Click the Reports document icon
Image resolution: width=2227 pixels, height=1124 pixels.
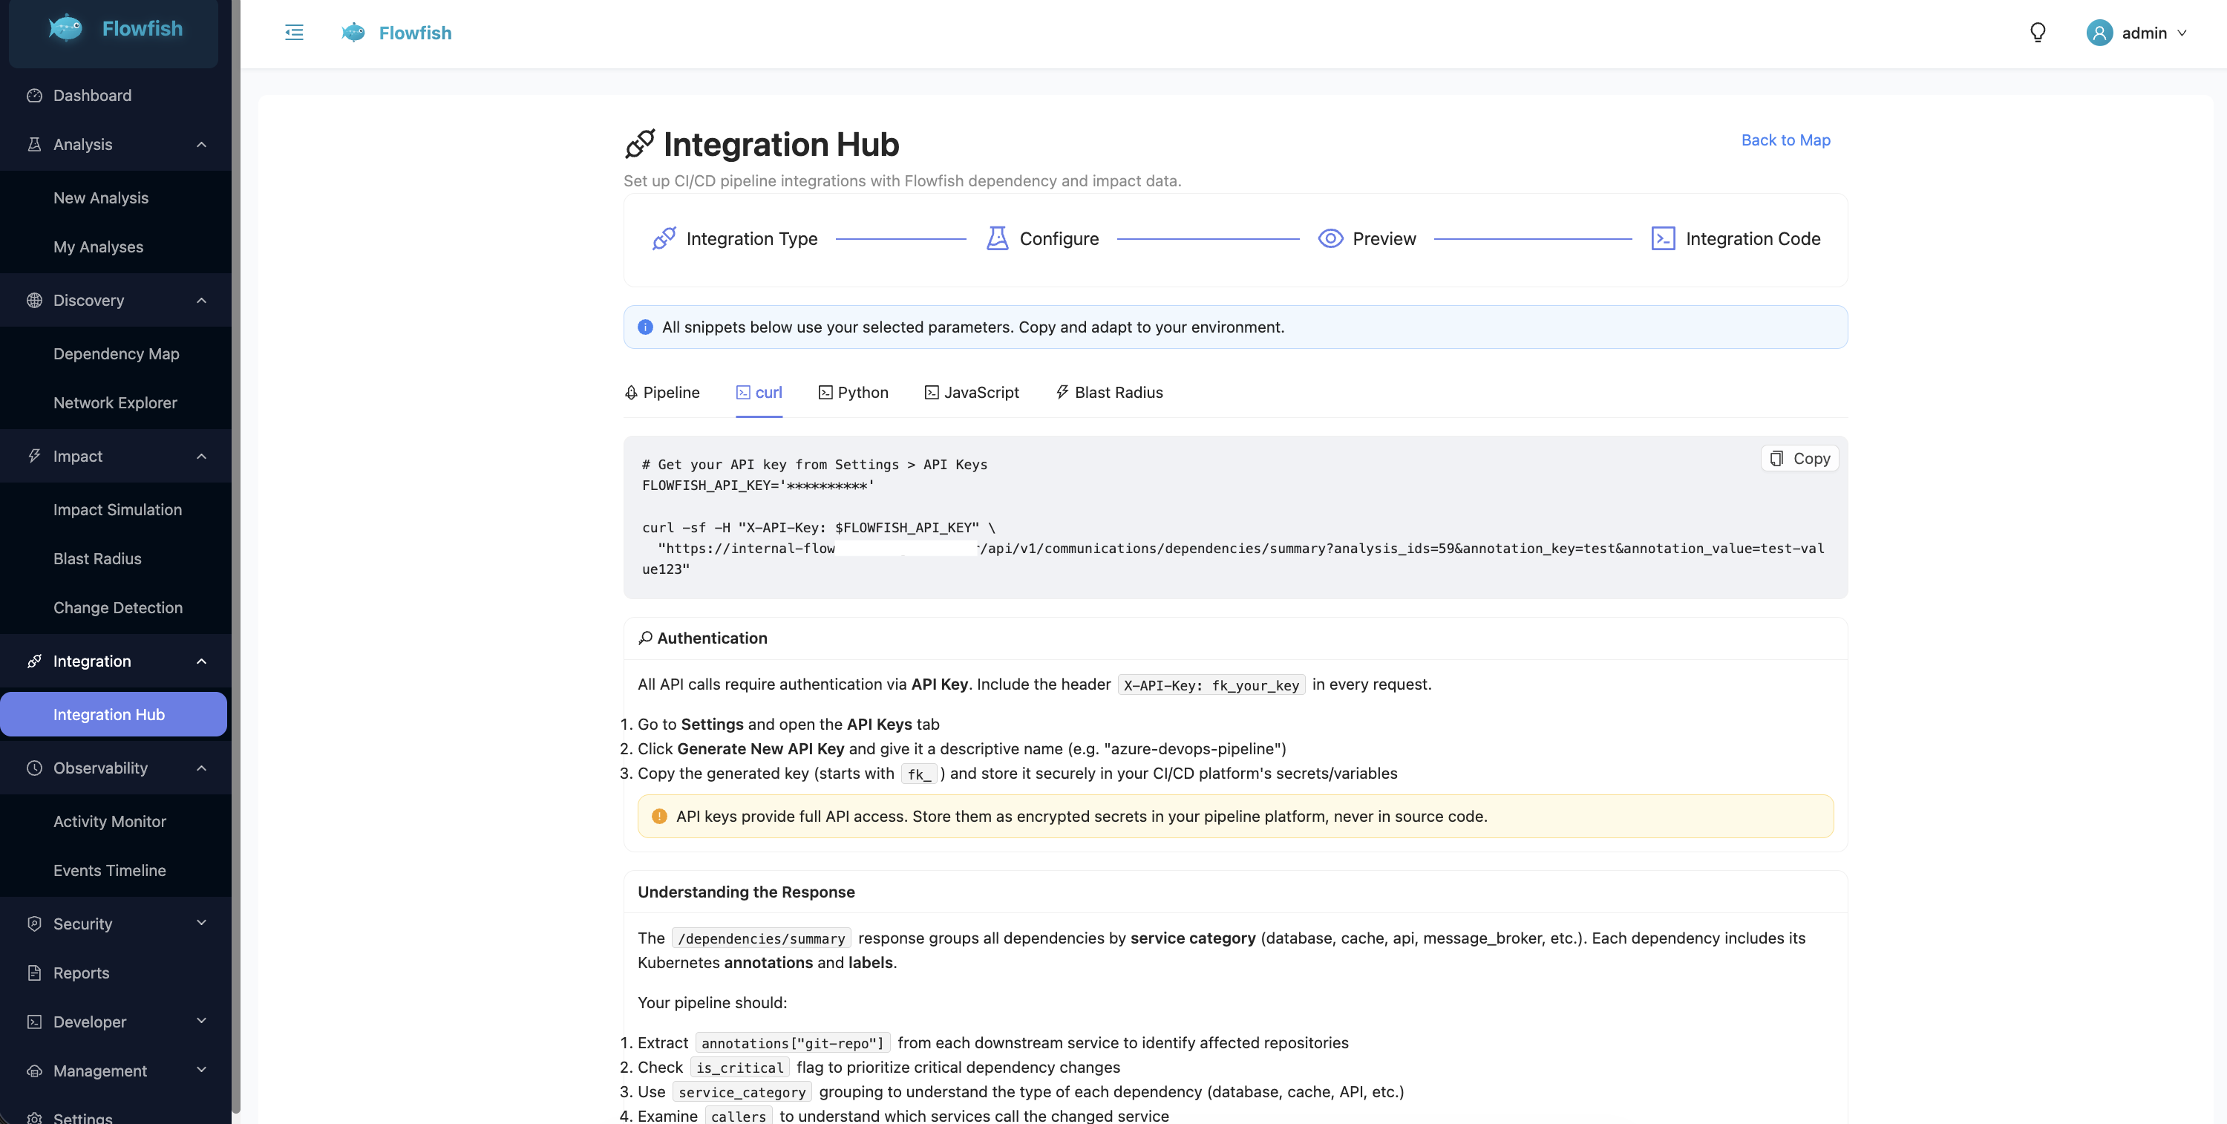click(x=35, y=973)
